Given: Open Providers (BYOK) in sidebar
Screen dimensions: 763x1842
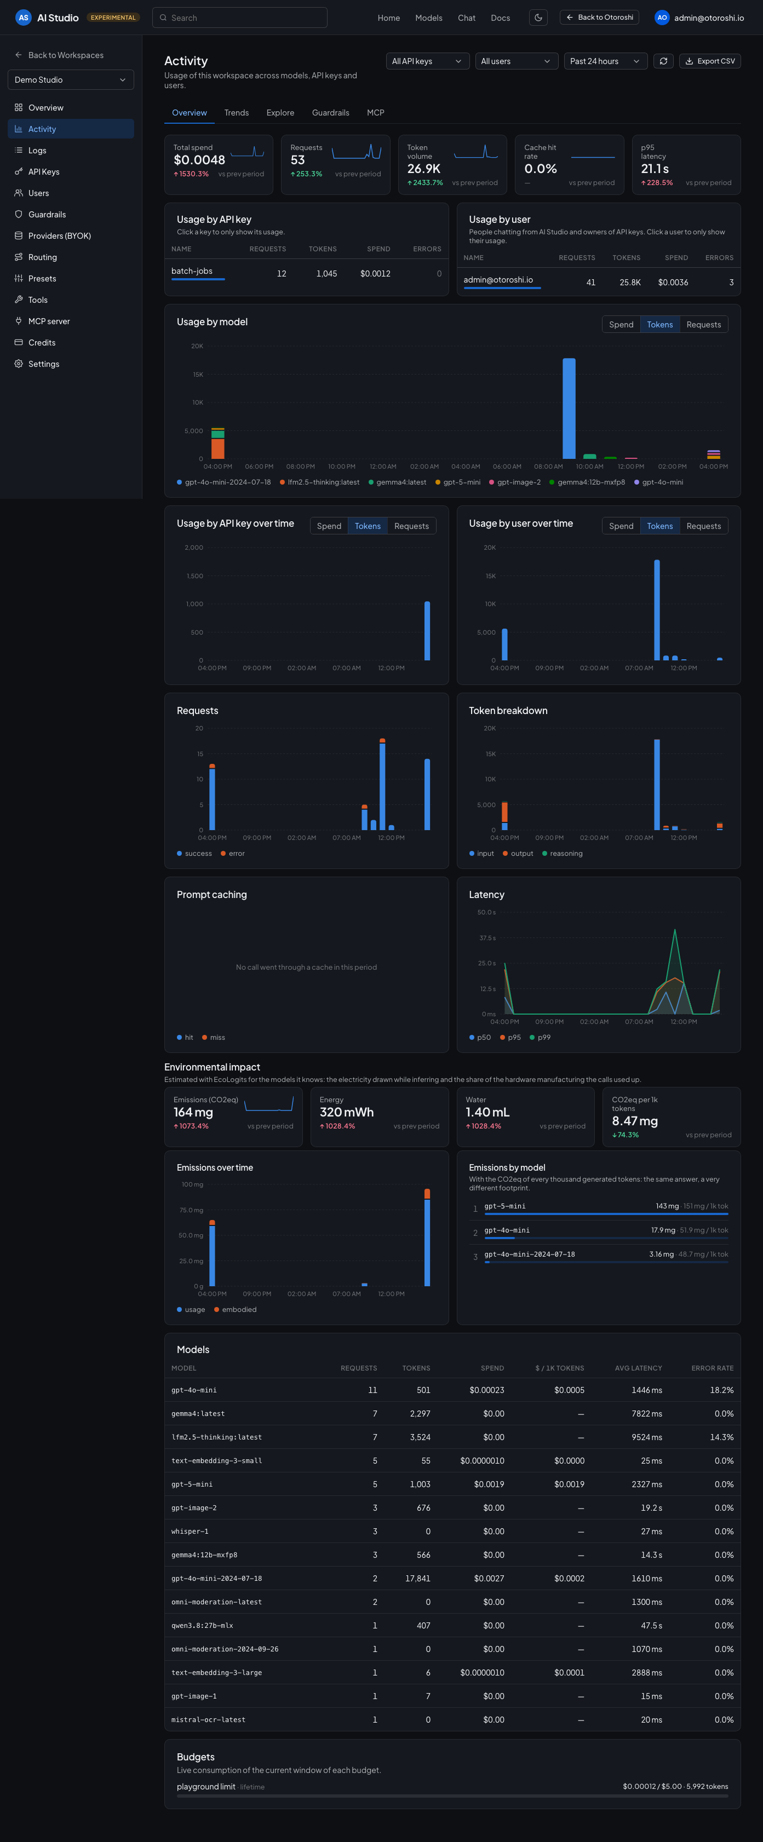Looking at the screenshot, I should coord(71,236).
